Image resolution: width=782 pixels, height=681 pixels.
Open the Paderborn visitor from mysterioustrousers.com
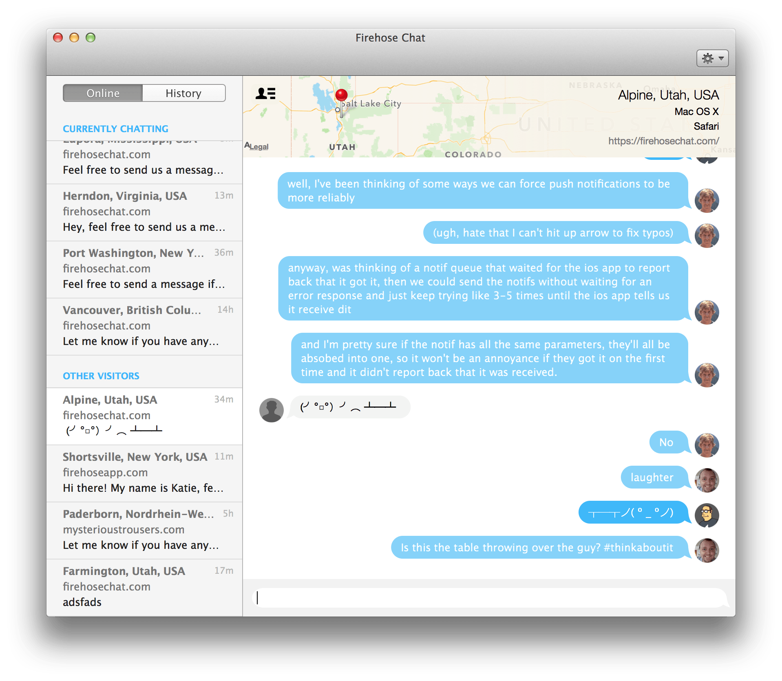click(144, 530)
